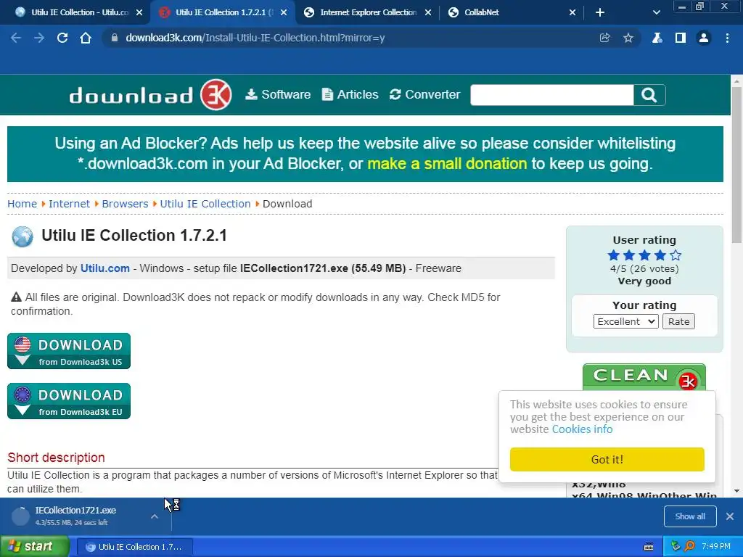Image resolution: width=743 pixels, height=557 pixels.
Task: Open the Converter menu
Action: (x=424, y=95)
